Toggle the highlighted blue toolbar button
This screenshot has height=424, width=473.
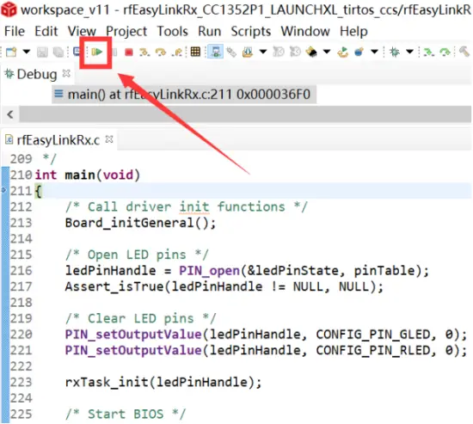coord(215,52)
